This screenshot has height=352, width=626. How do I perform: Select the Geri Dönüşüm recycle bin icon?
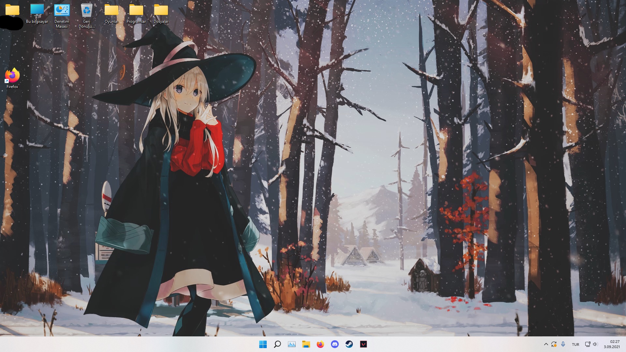coord(86,16)
